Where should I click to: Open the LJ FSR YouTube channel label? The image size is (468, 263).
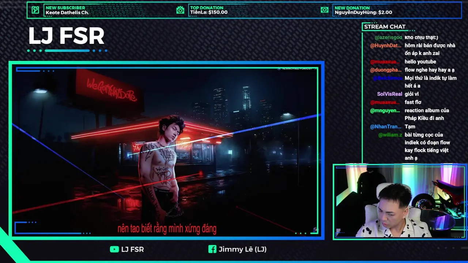point(132,249)
